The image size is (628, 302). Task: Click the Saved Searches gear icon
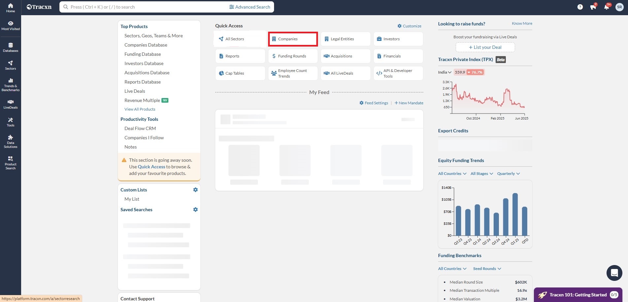coord(195,210)
